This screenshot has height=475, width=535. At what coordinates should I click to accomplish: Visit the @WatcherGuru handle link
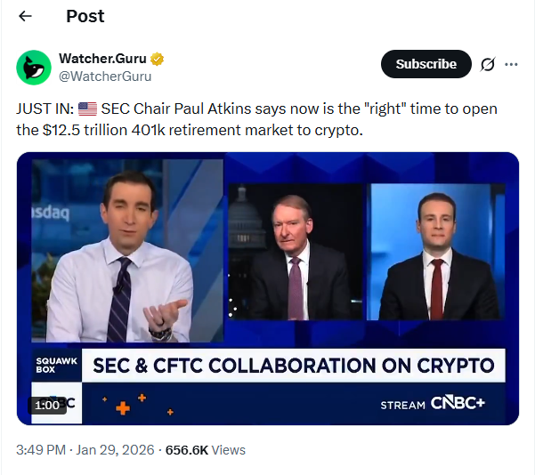104,76
